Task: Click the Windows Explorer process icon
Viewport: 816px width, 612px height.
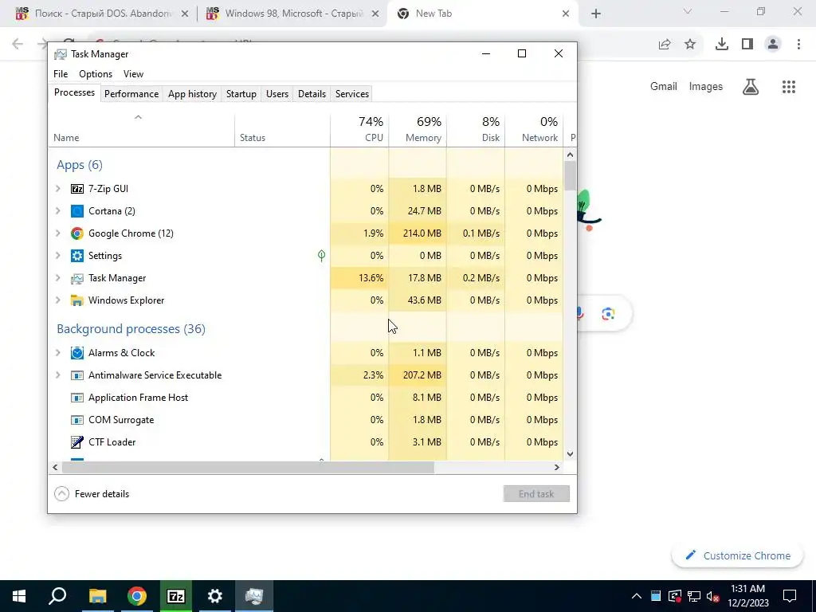Action: click(77, 300)
